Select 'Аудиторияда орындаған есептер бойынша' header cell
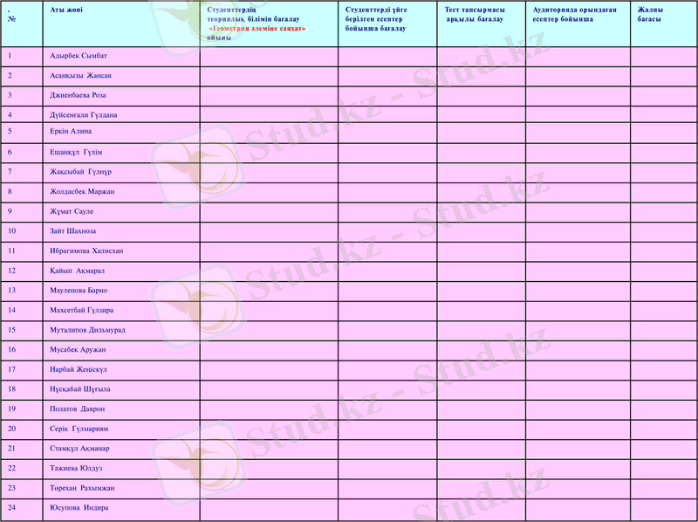This screenshot has width=698, height=522. pos(569,13)
